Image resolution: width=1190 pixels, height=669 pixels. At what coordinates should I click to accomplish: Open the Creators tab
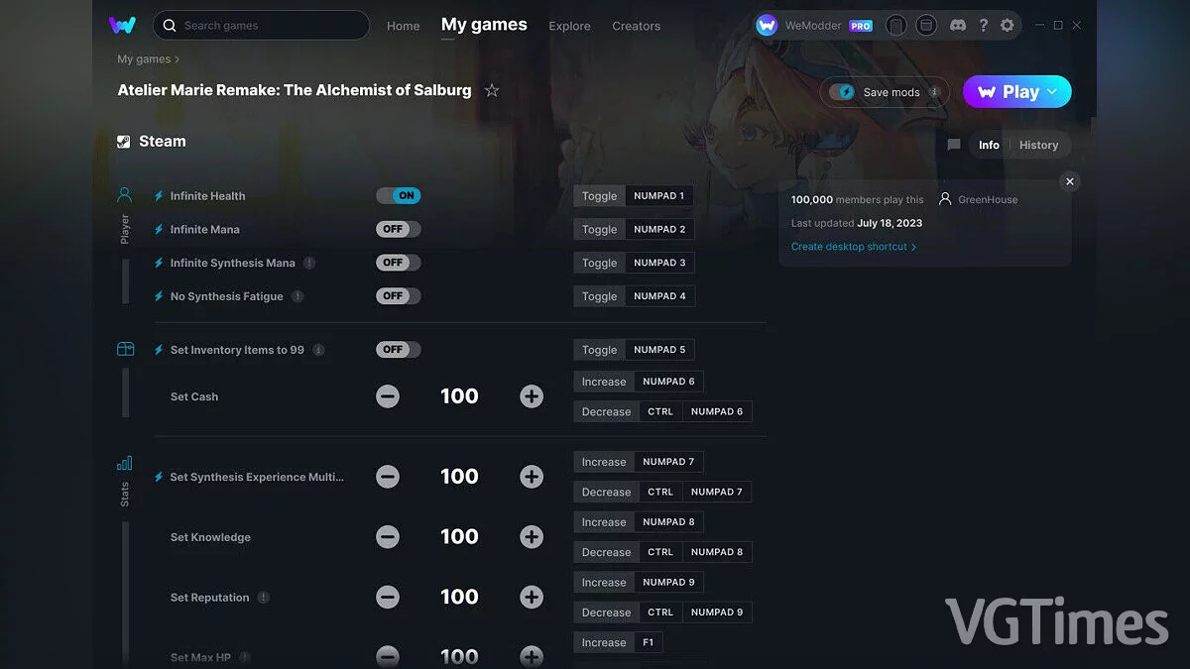click(x=636, y=26)
